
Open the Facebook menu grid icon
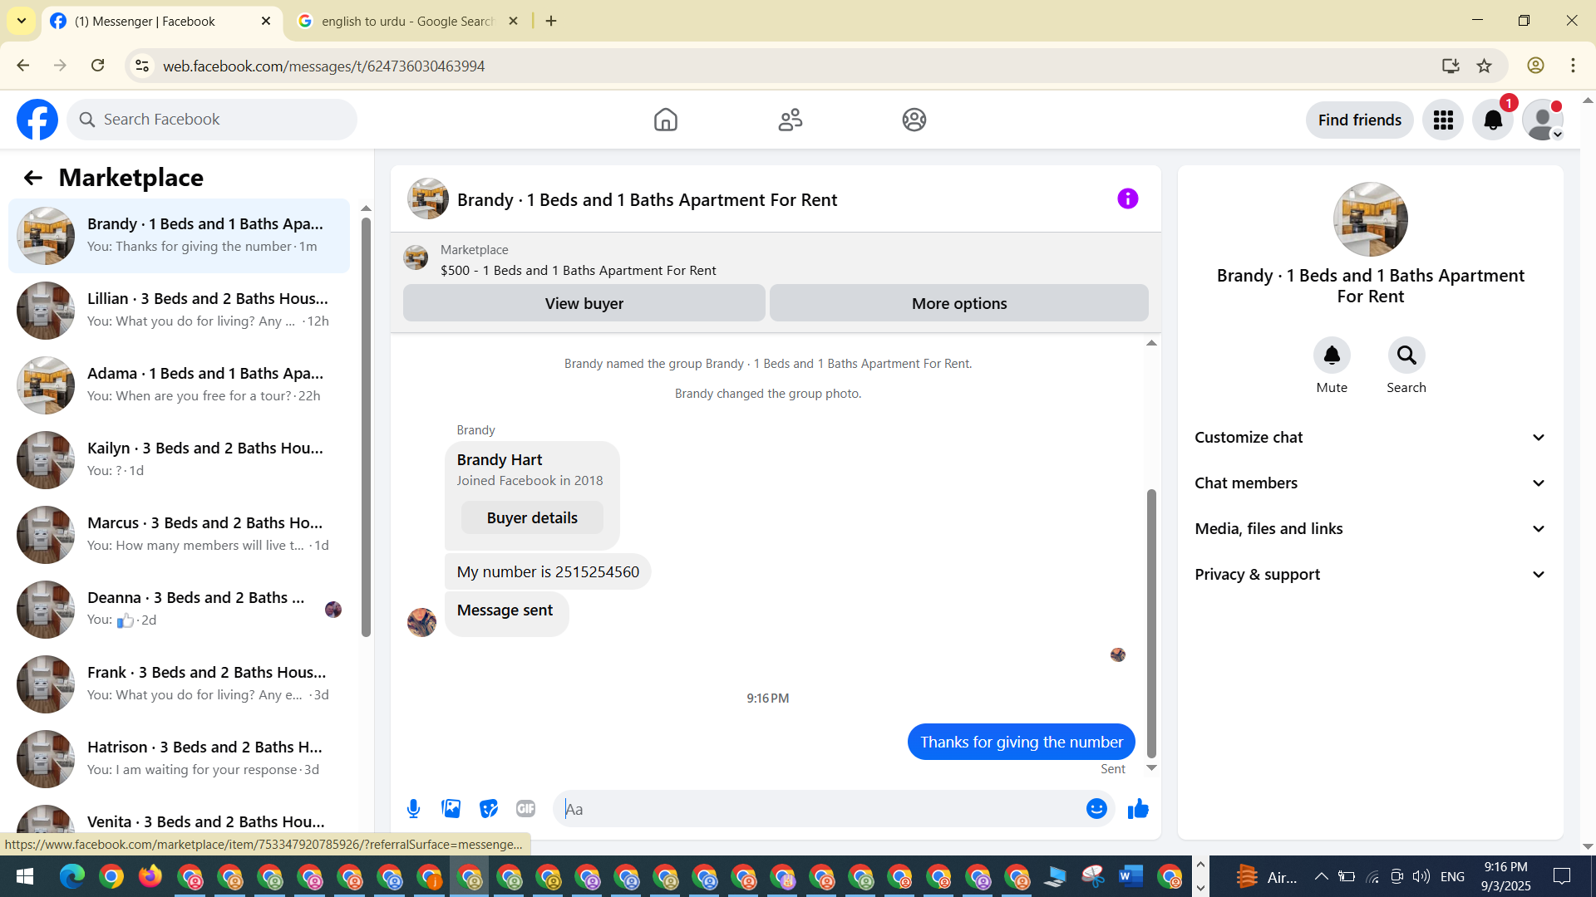[1443, 120]
